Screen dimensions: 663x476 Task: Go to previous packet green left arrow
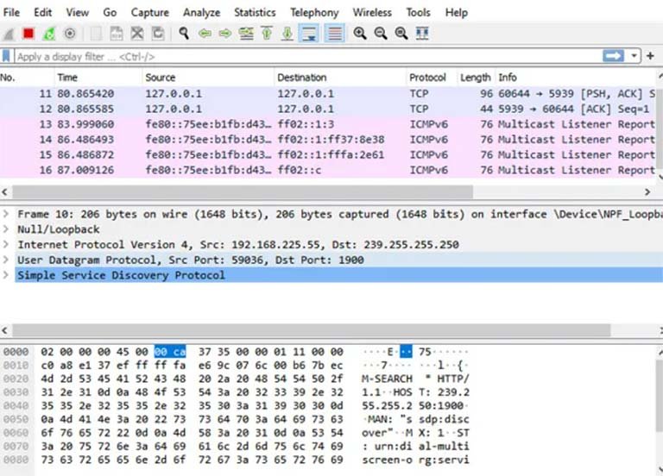[x=205, y=34]
